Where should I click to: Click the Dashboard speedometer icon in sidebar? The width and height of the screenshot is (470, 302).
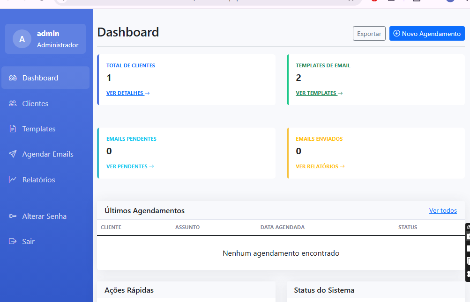click(x=13, y=78)
